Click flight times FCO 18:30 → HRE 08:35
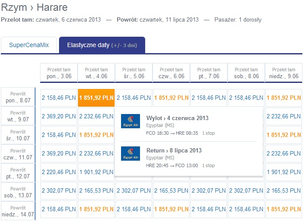 [172, 133]
